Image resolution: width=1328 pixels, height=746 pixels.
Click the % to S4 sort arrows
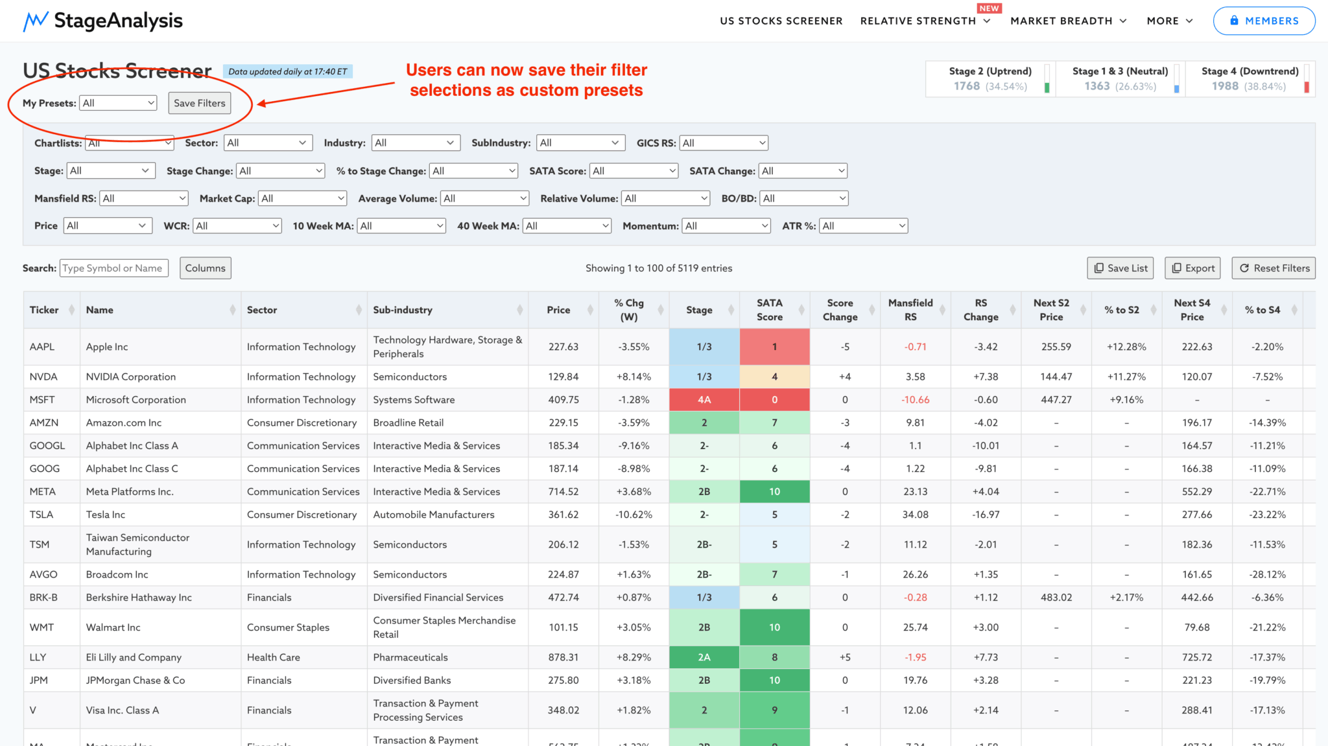pyautogui.click(x=1294, y=310)
